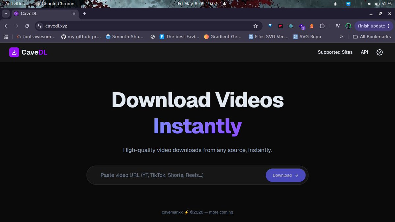This screenshot has width=395, height=222.
Task: Open the globe bookmark icon
Action: 152,37
